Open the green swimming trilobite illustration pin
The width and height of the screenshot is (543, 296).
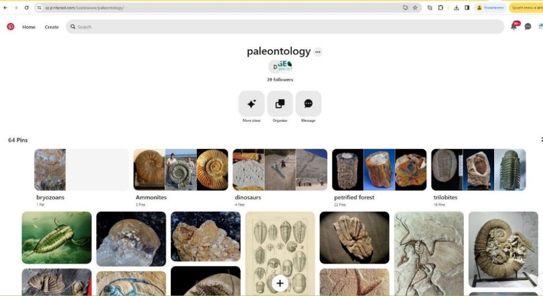coord(57,238)
